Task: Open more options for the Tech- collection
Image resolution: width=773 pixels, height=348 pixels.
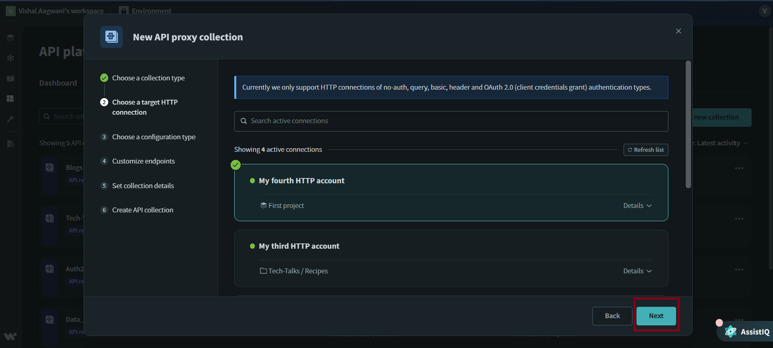Action: coord(739,218)
